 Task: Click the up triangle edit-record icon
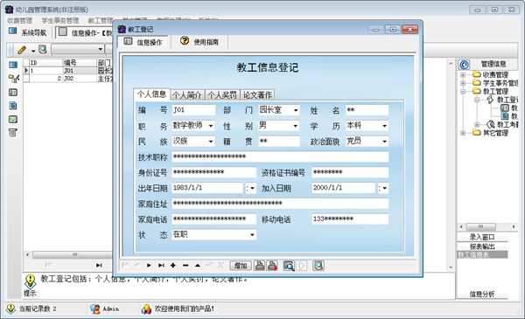[x=198, y=266]
